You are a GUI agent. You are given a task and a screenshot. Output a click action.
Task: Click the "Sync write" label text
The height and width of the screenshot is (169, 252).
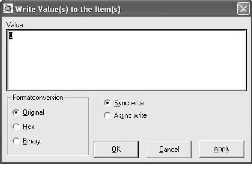point(129,103)
